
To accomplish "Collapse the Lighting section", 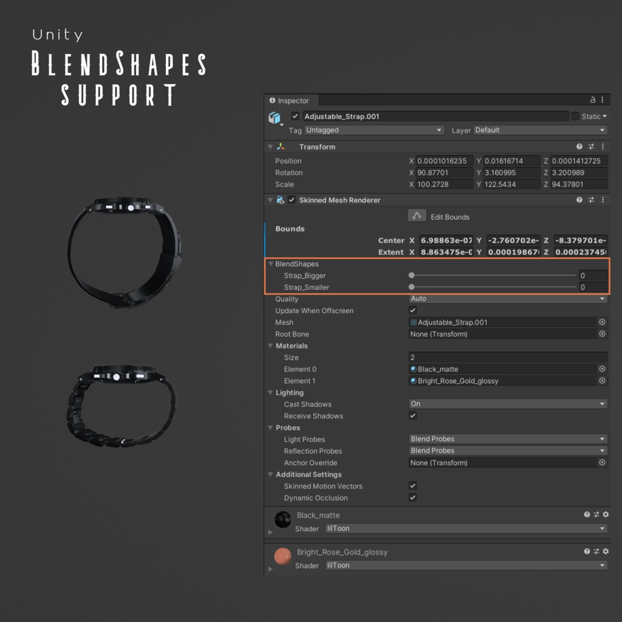I will (x=270, y=393).
